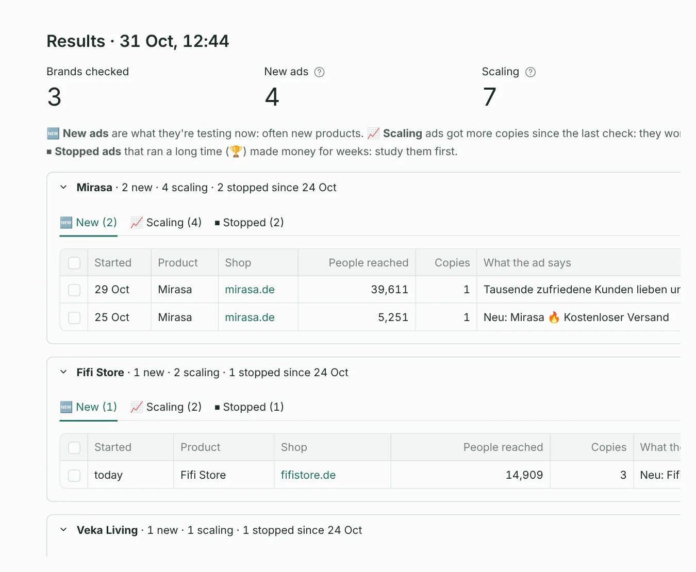Open mirasa.de link in the 29 Oct row
Screen dimensions: 696x572
250,290
